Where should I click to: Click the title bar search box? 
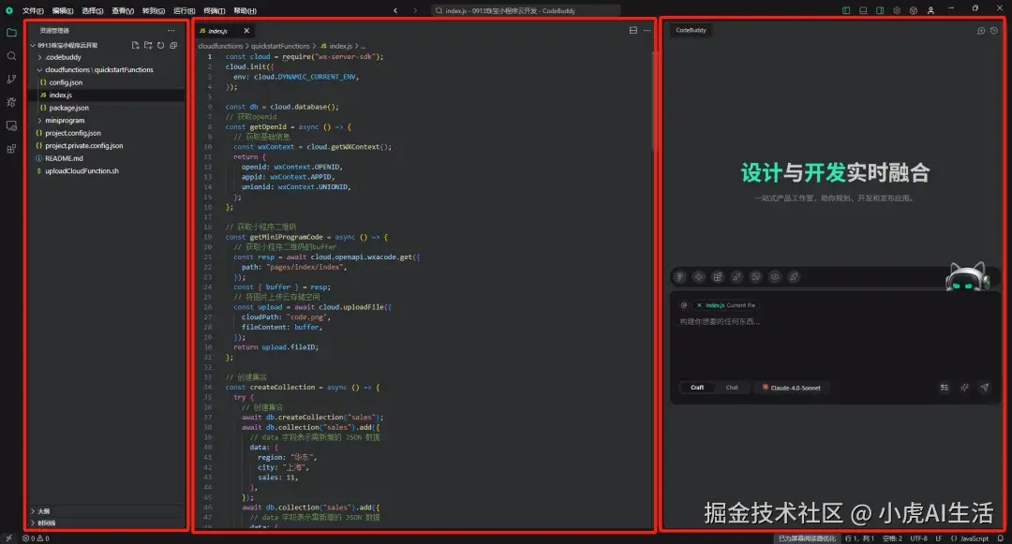pos(526,10)
